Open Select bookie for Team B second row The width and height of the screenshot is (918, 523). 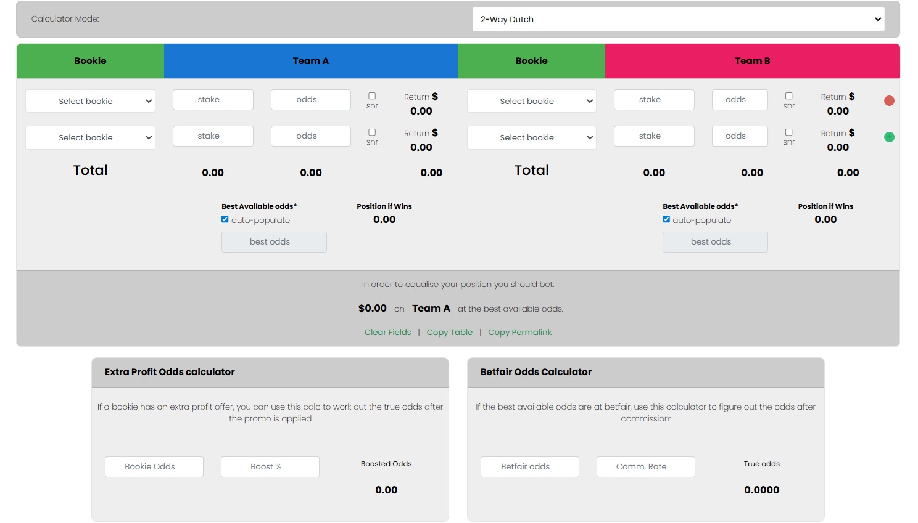(x=531, y=137)
